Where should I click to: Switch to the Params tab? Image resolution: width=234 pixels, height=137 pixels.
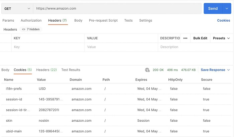(x=8, y=20)
